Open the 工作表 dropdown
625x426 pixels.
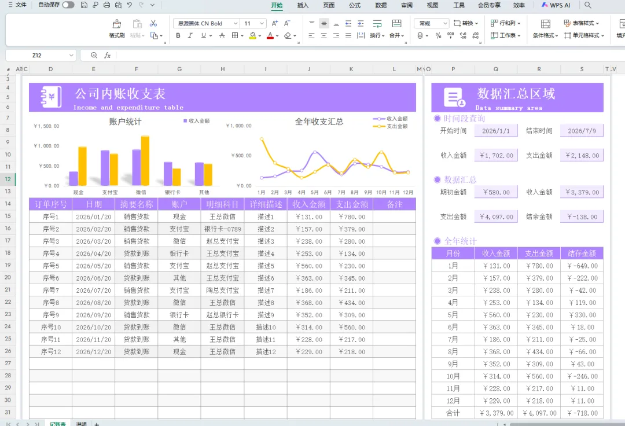point(505,35)
